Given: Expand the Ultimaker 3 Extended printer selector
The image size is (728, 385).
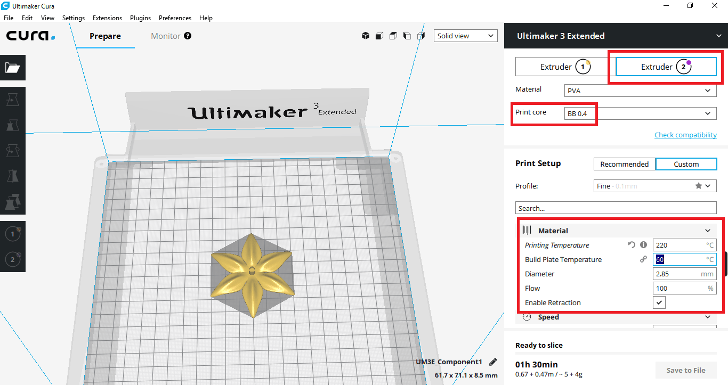Looking at the screenshot, I should click(616, 36).
